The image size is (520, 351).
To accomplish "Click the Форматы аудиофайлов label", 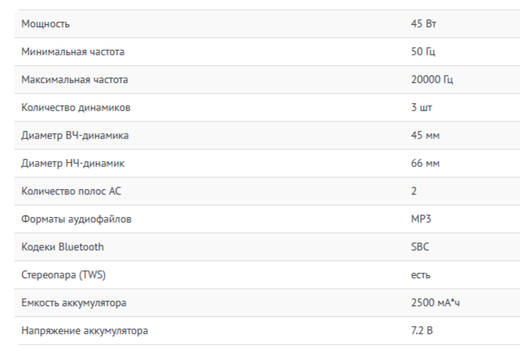I will 76,219.
